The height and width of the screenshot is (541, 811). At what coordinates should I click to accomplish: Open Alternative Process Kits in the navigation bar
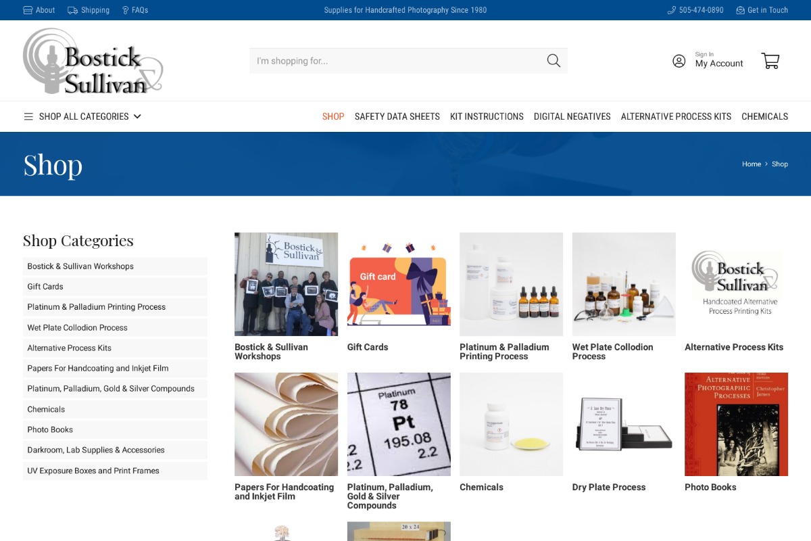pos(676,116)
